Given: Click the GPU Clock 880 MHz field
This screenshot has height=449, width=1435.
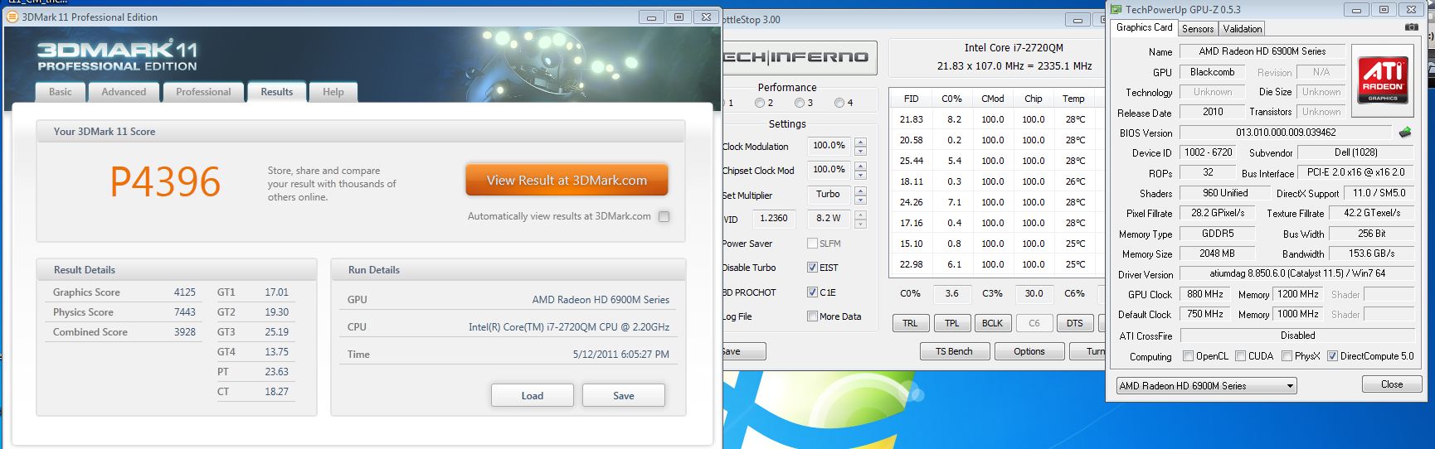Looking at the screenshot, I should tap(1204, 294).
